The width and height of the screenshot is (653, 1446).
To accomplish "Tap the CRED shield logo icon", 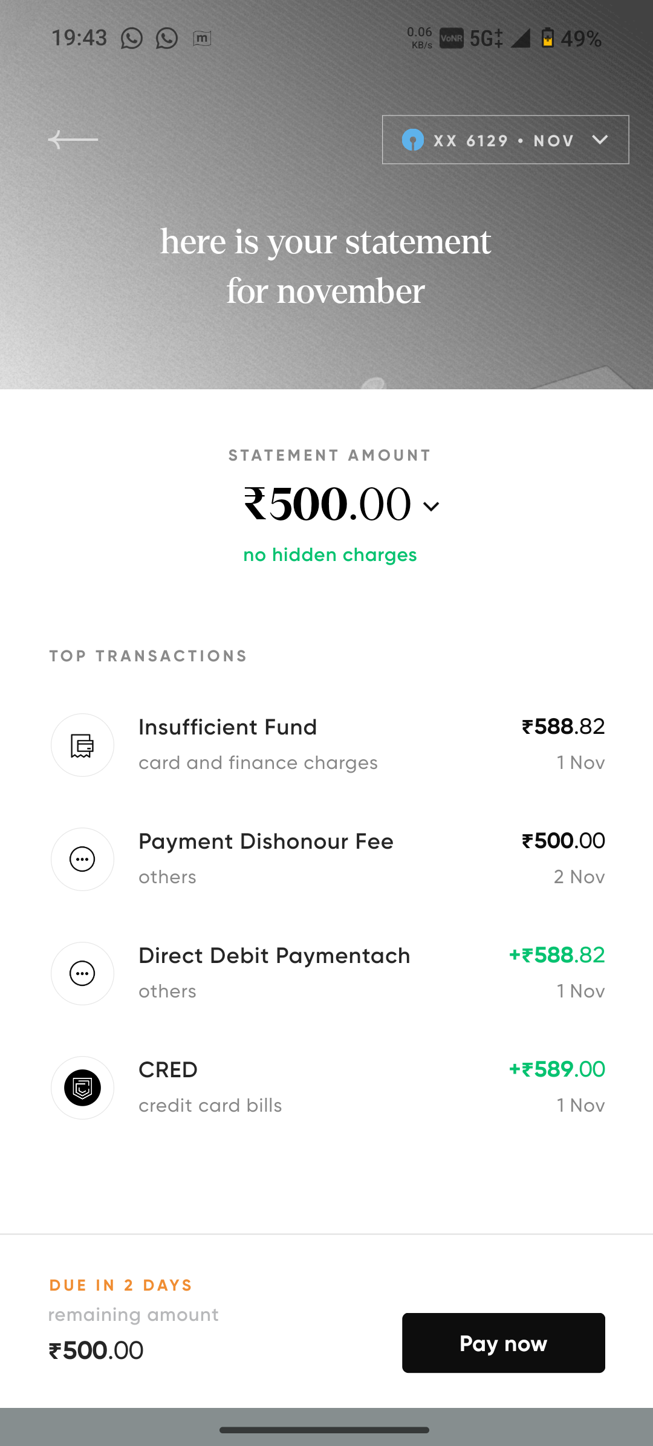I will pyautogui.click(x=82, y=1088).
